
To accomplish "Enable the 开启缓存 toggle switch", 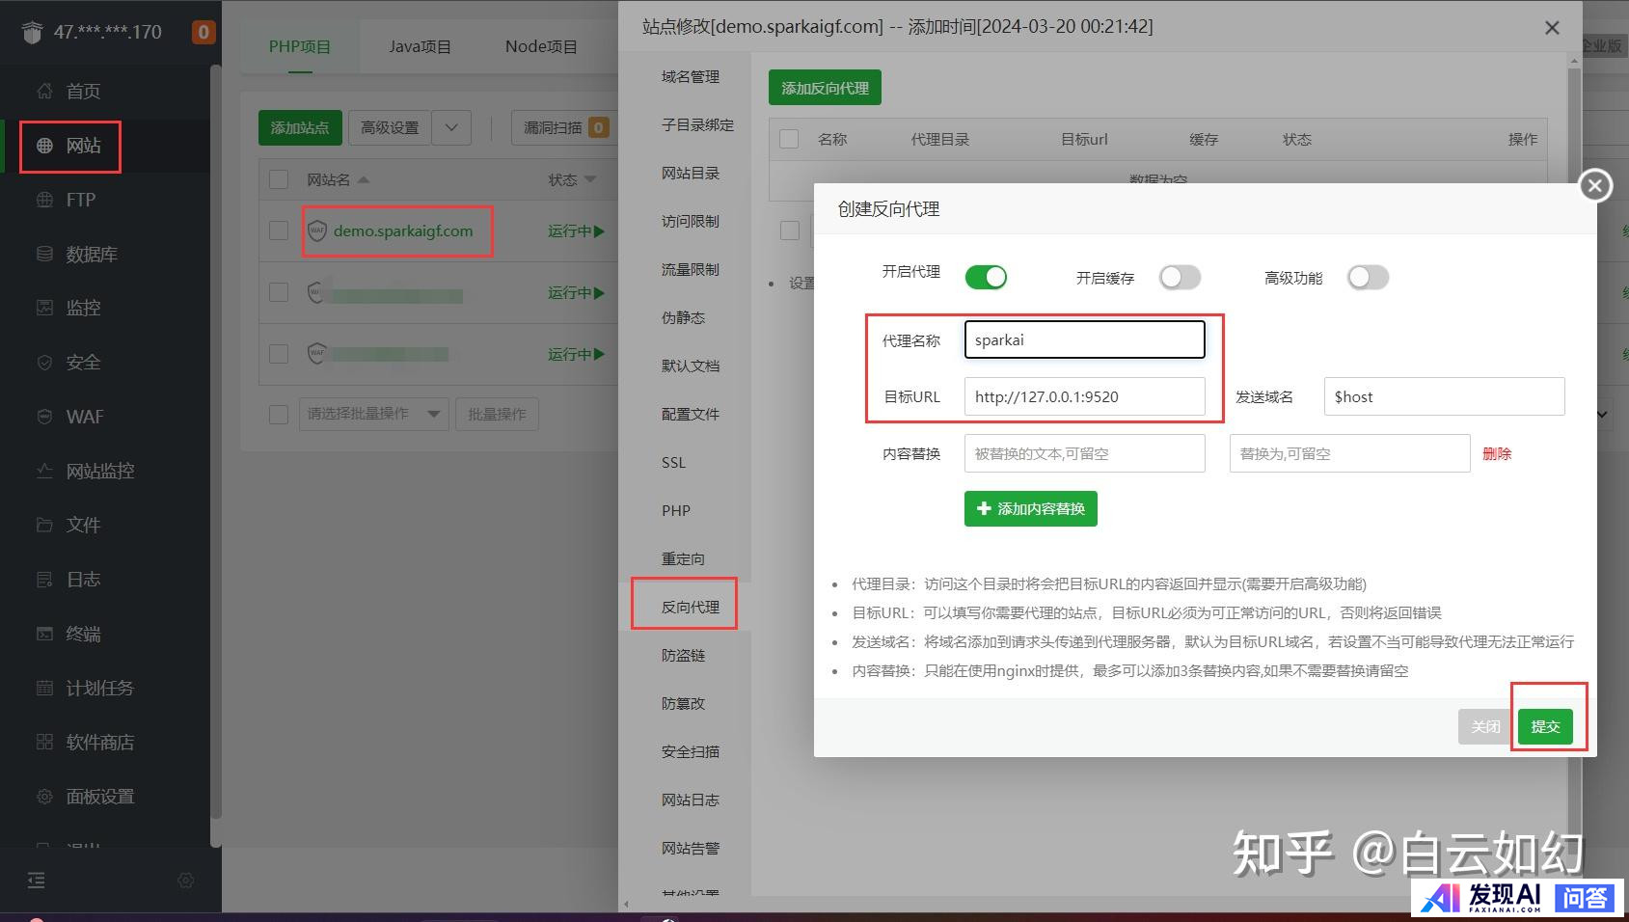I will 1180,278.
